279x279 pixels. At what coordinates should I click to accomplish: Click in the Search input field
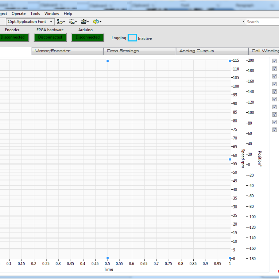[x=262, y=22]
